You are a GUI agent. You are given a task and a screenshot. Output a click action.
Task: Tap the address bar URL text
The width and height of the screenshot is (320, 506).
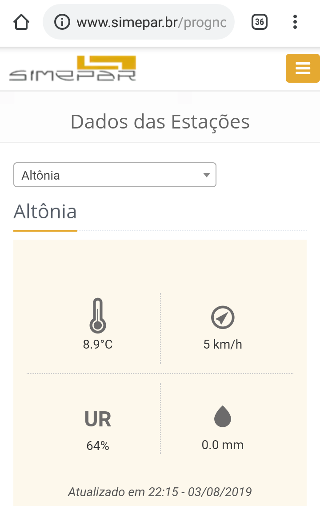151,22
